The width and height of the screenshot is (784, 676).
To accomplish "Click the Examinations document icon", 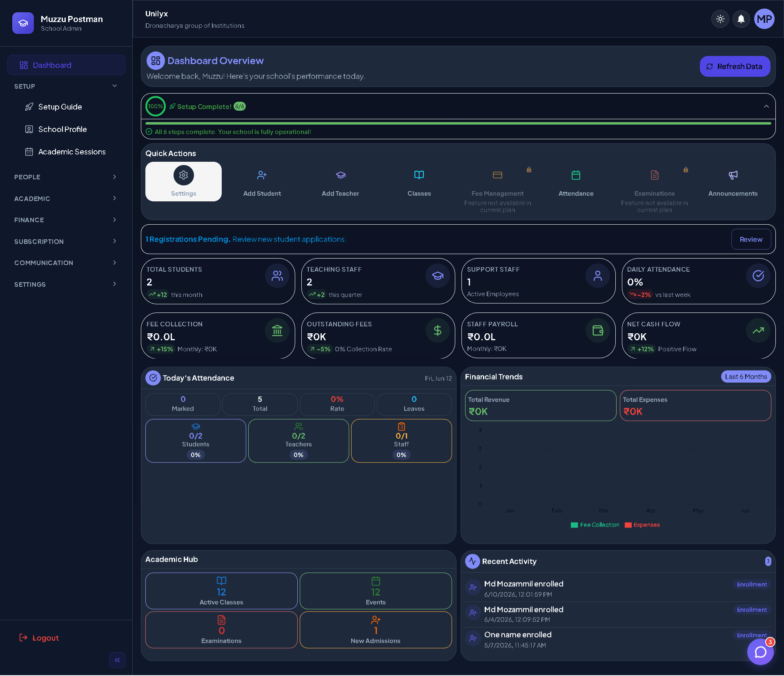I will tap(655, 175).
